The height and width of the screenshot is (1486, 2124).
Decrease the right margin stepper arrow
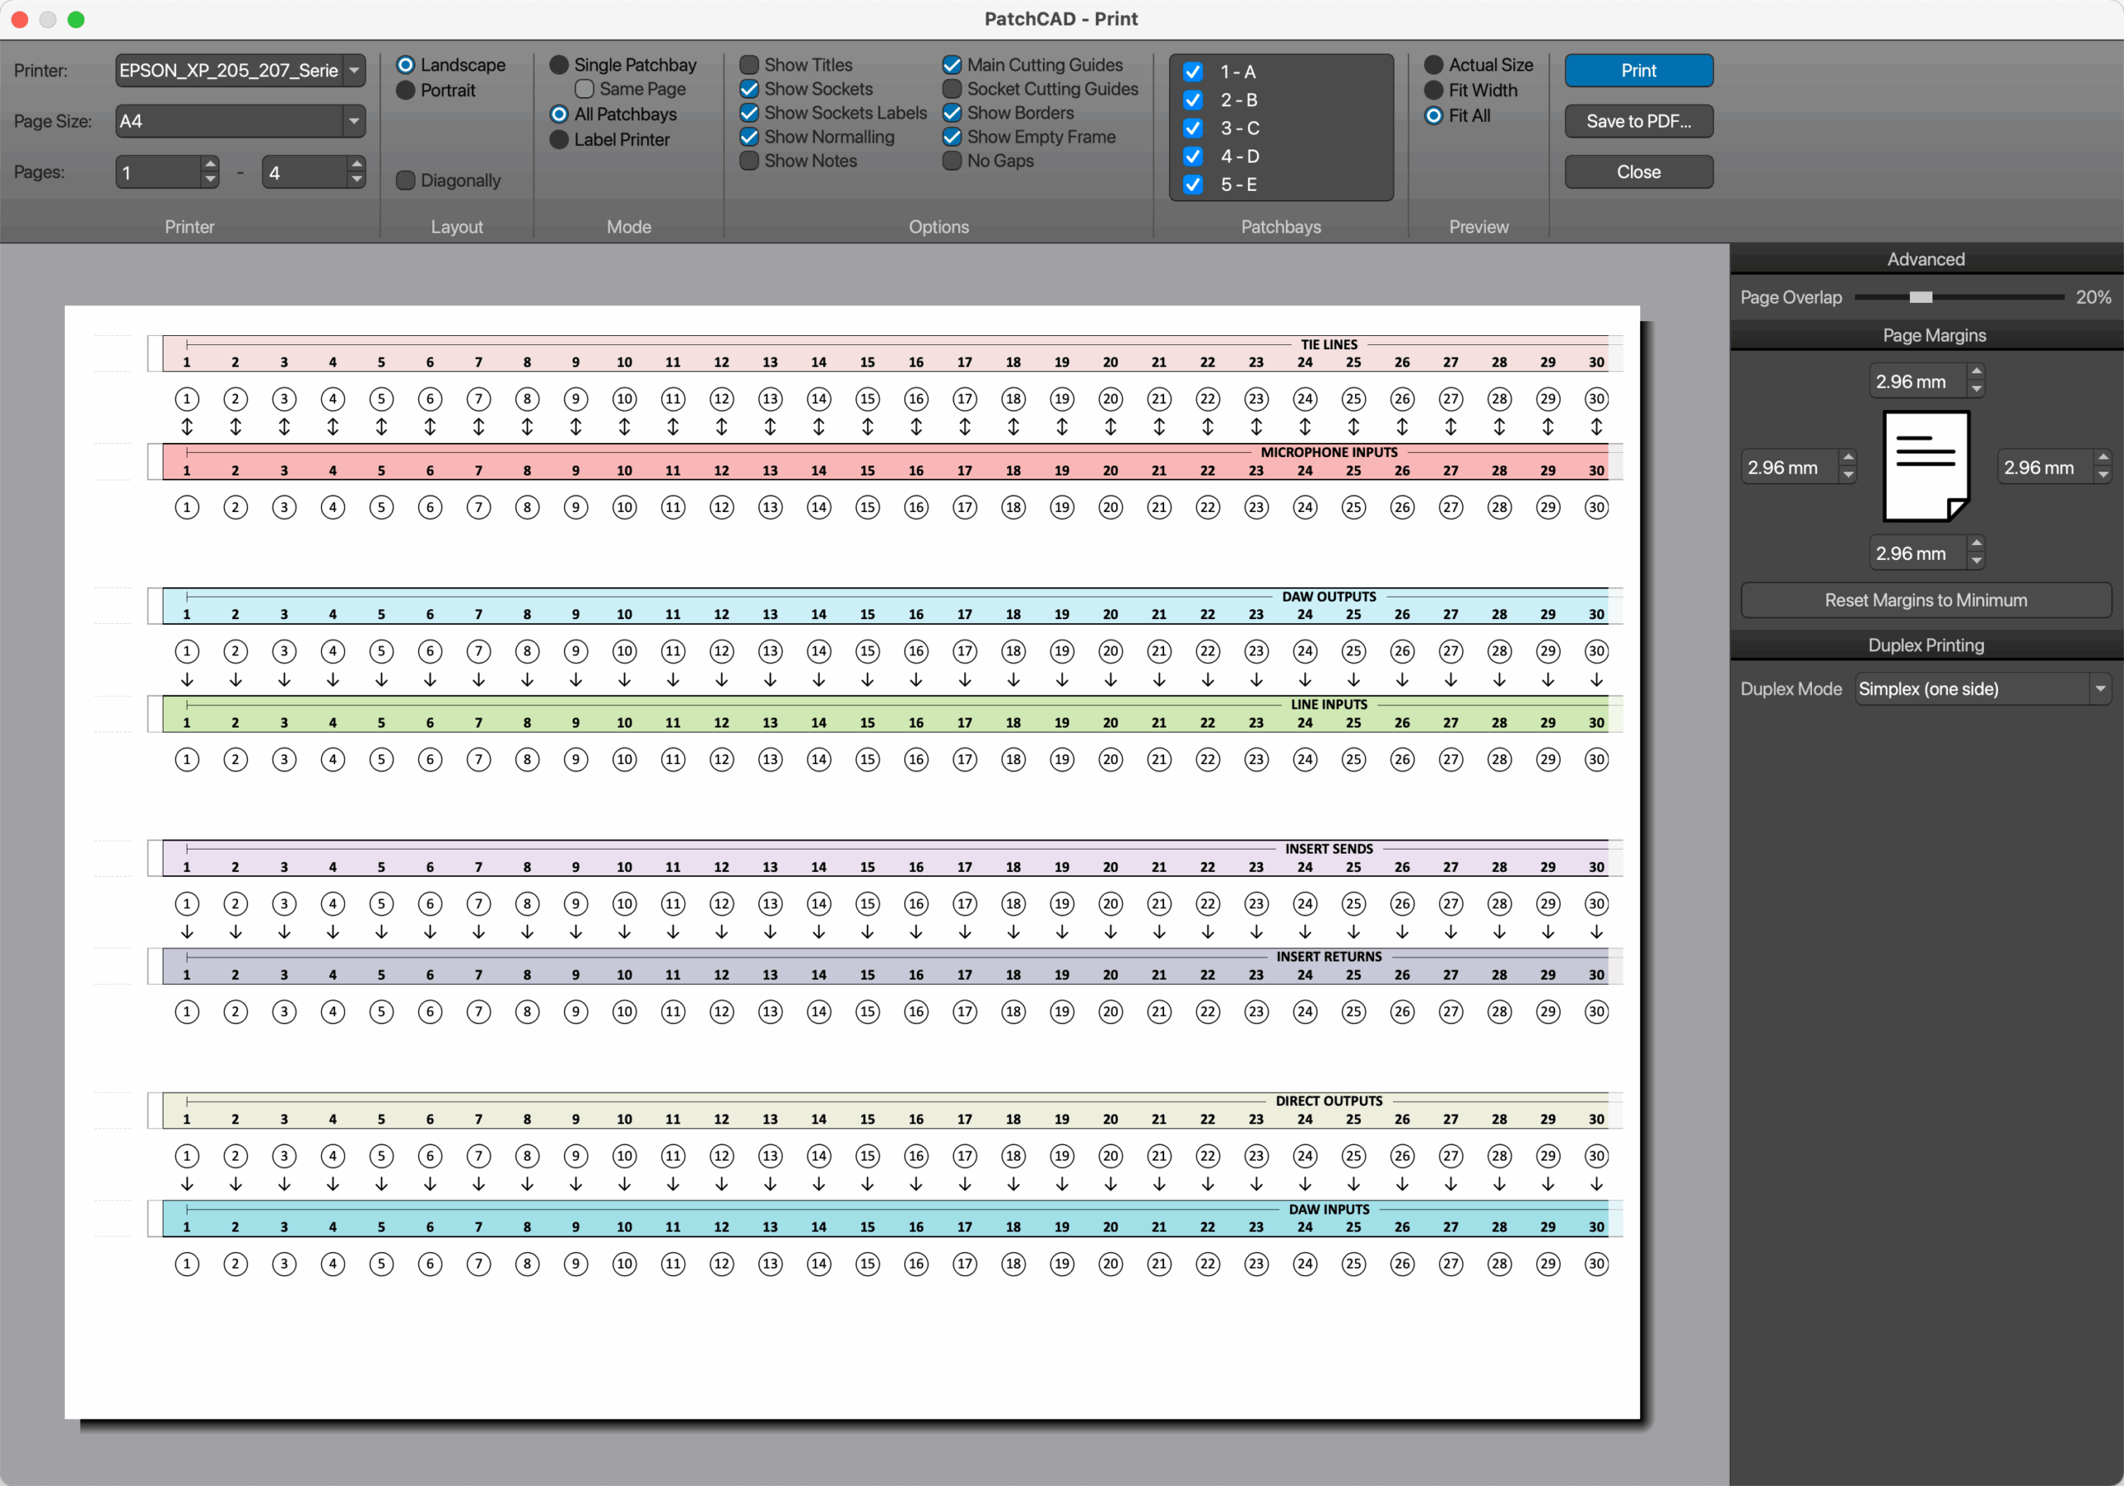point(2102,475)
